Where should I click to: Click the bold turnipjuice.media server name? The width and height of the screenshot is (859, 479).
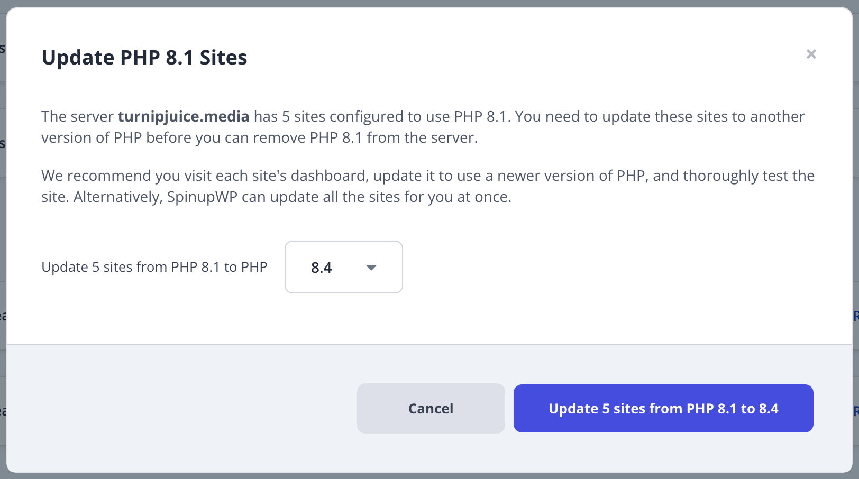[183, 116]
